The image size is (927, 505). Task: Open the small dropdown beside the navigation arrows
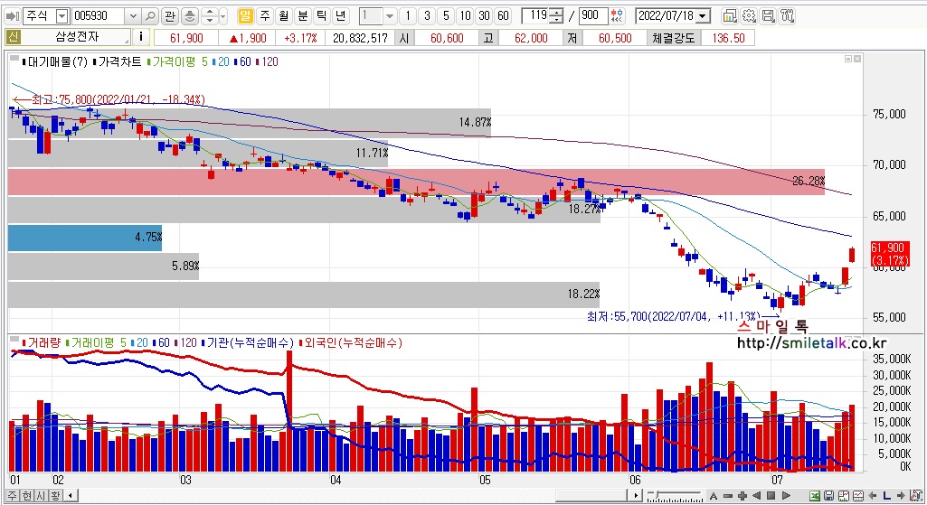point(222,16)
